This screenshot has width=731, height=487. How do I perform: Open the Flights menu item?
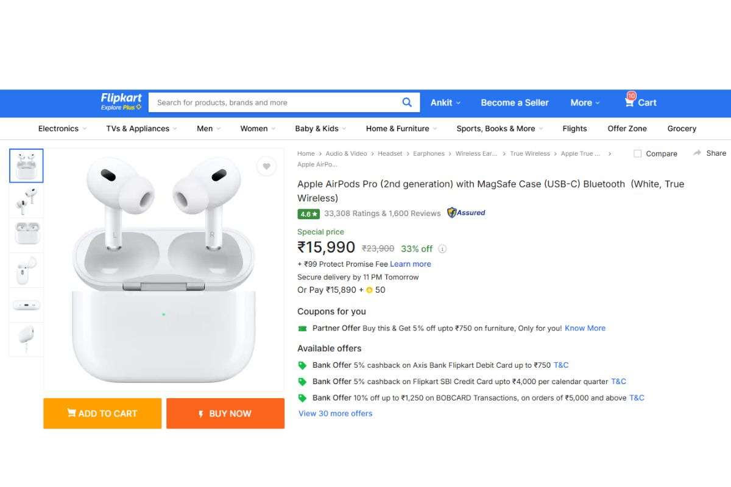pyautogui.click(x=574, y=128)
